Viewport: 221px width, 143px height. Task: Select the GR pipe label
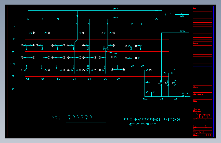(175, 99)
